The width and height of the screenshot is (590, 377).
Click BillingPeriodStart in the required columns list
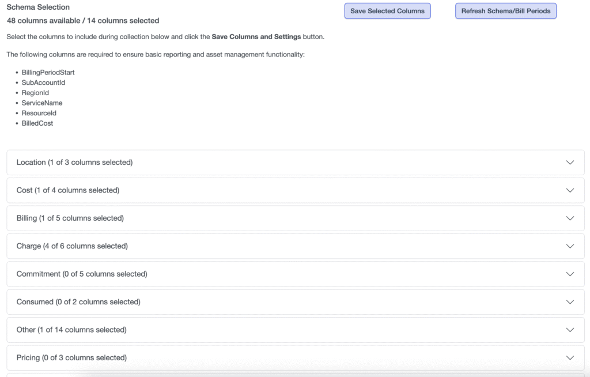tap(48, 73)
